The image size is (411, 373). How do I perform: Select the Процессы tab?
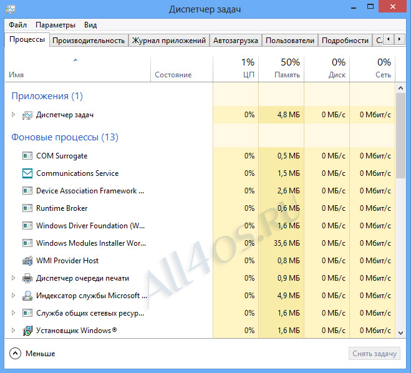pyautogui.click(x=27, y=39)
